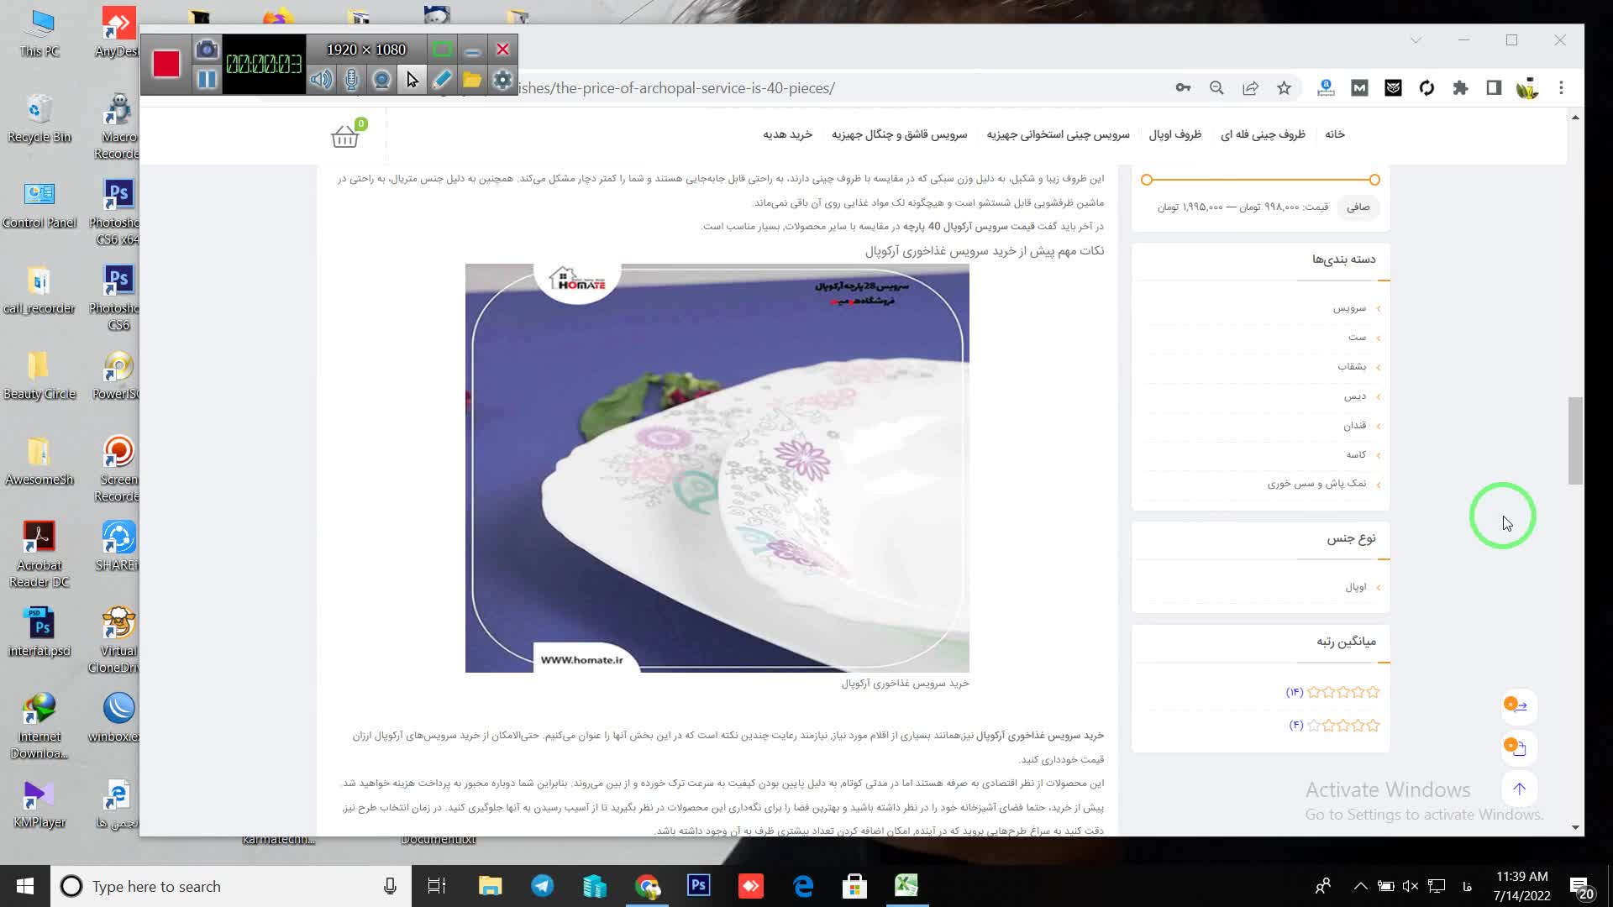This screenshot has height=907, width=1613.
Task: Go to the خانه menu item
Action: [x=1334, y=134]
